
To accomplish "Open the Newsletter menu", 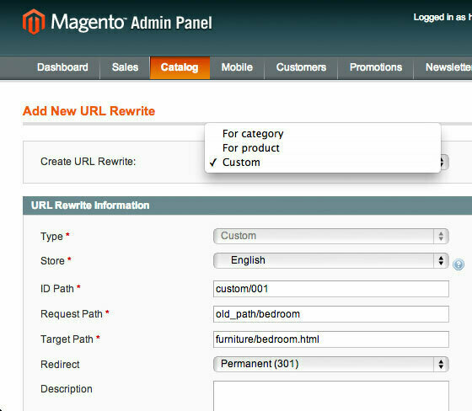I will 448,67.
